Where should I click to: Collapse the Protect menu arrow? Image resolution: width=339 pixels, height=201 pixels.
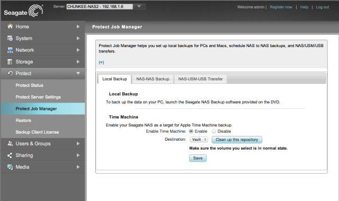pos(78,74)
